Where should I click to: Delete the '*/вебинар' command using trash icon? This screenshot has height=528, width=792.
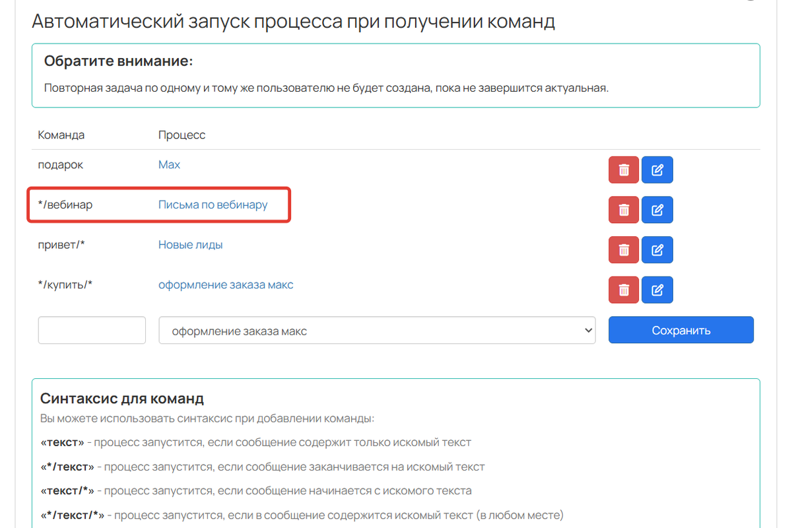623,210
